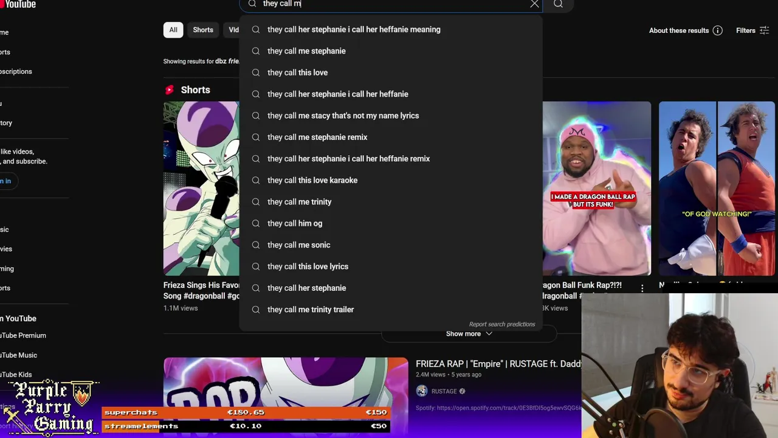Click search icon beside 'they call me trinity trailer'
This screenshot has width=778, height=438.
coord(256,310)
